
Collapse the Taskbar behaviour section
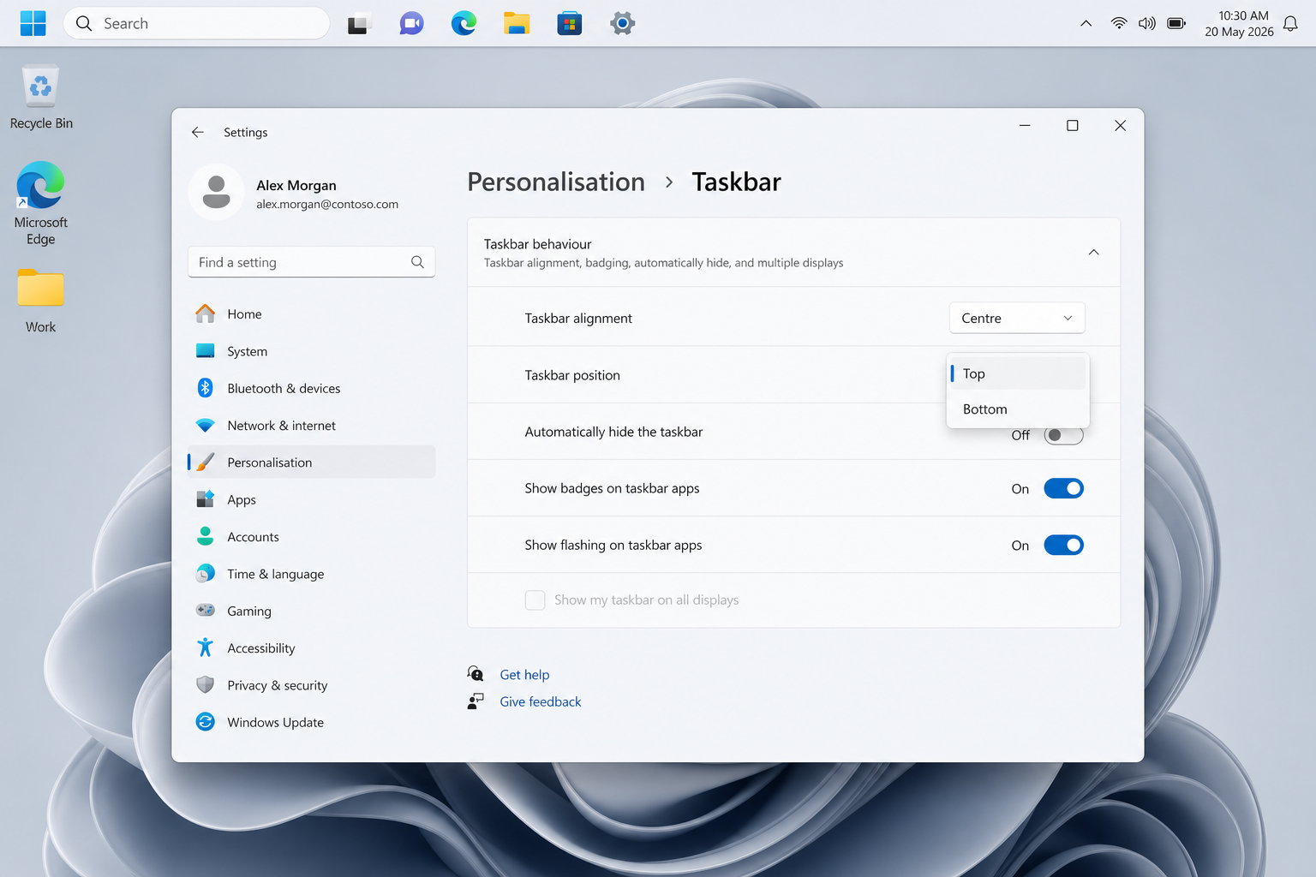(1093, 252)
